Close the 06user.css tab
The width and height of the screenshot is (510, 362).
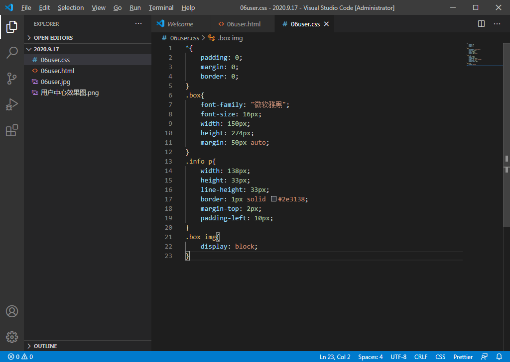(x=327, y=24)
